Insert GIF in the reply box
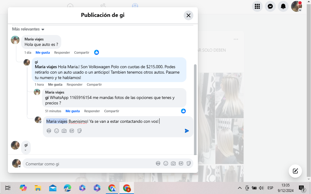 tap(72, 131)
